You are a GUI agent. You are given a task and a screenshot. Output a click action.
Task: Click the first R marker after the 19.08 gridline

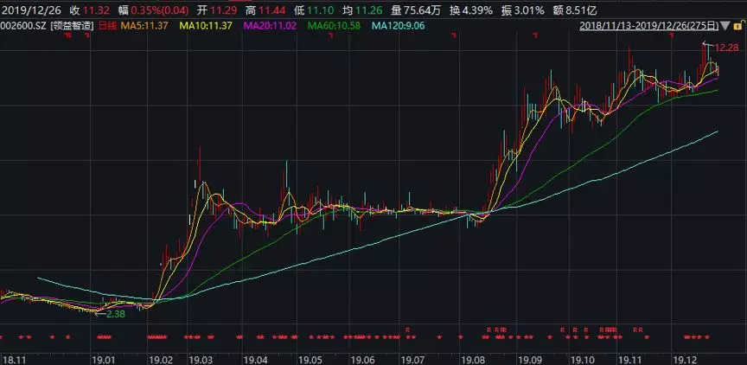point(488,330)
